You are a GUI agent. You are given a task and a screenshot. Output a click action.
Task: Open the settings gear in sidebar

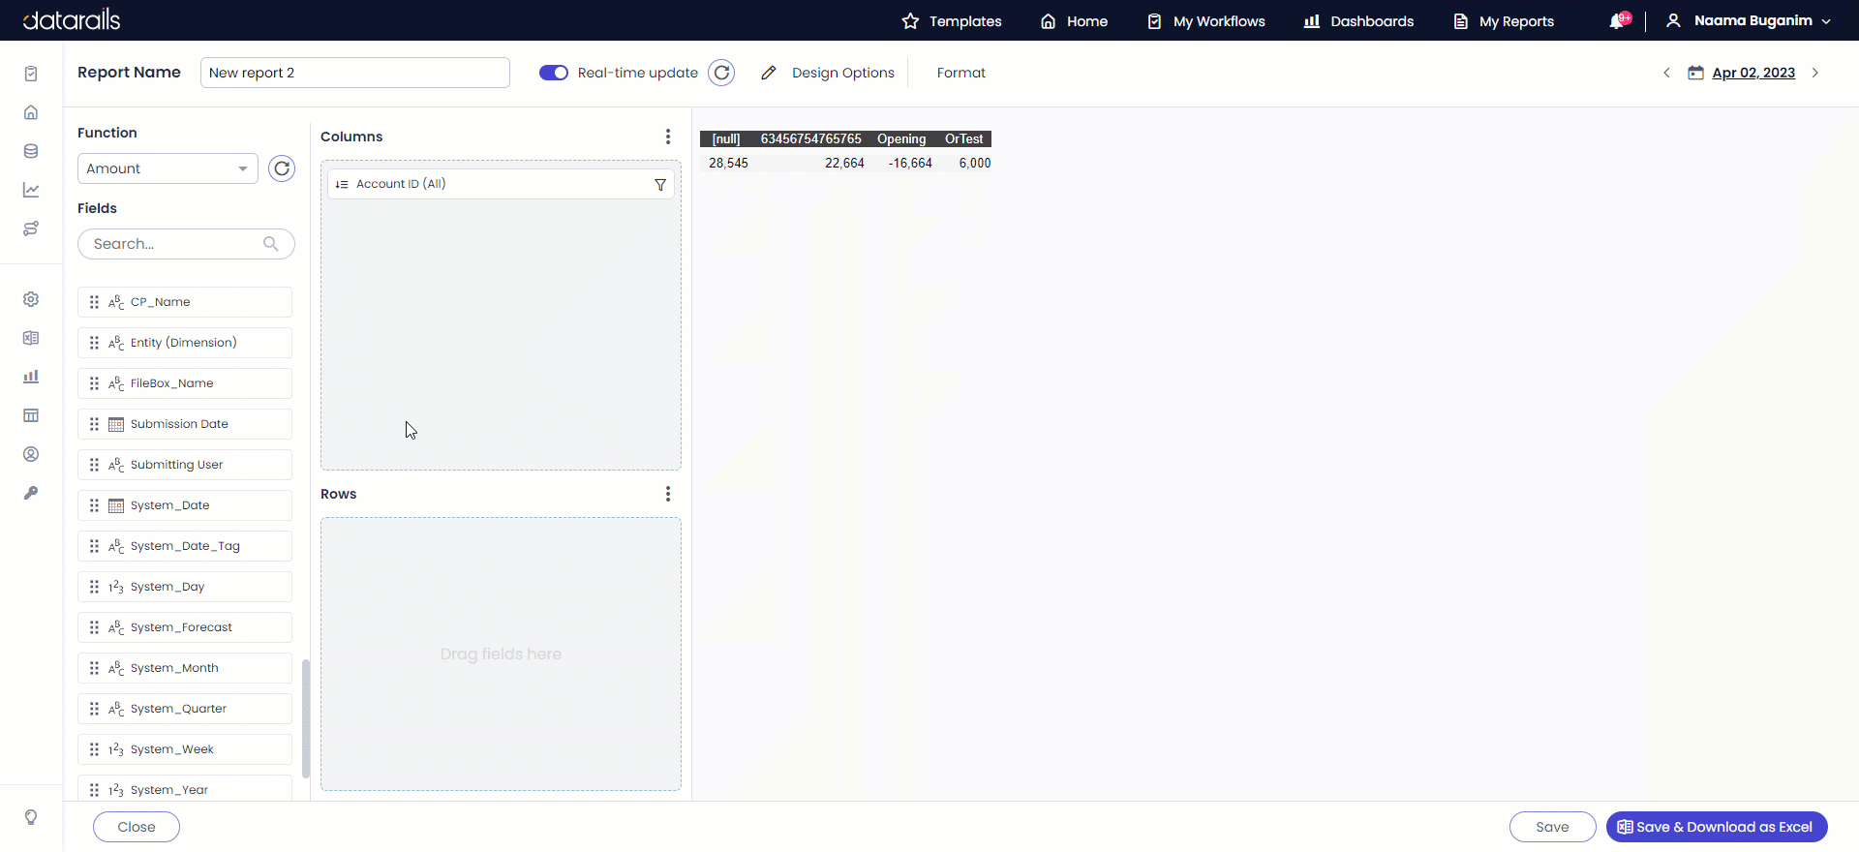[31, 299]
